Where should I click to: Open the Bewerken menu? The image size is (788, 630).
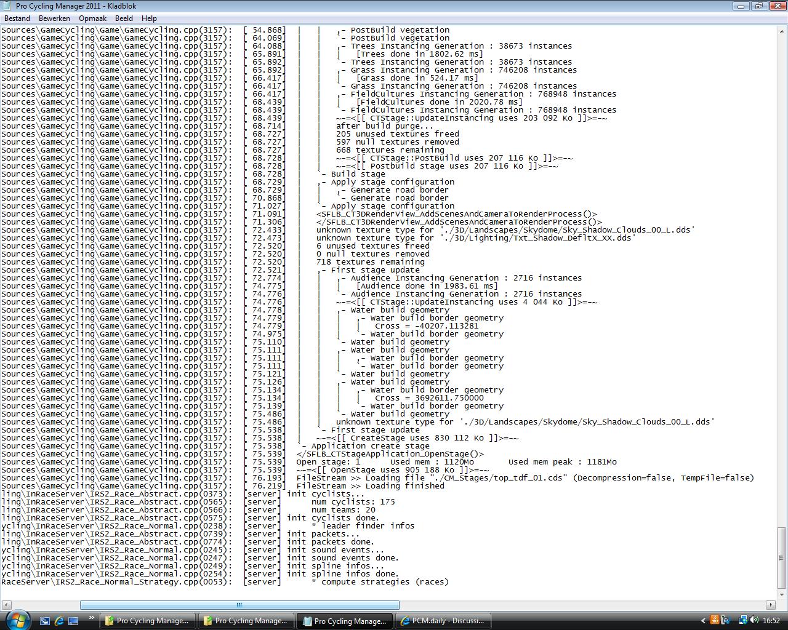point(54,18)
